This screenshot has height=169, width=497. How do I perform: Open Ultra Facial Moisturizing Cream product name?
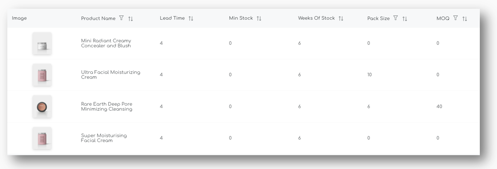[x=110, y=75]
